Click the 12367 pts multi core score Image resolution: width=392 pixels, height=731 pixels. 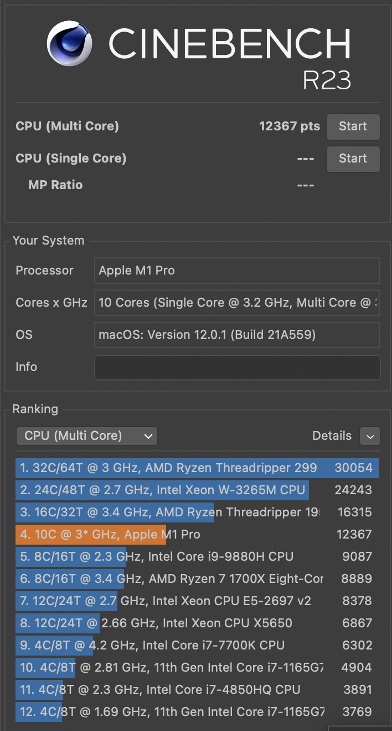(x=290, y=126)
